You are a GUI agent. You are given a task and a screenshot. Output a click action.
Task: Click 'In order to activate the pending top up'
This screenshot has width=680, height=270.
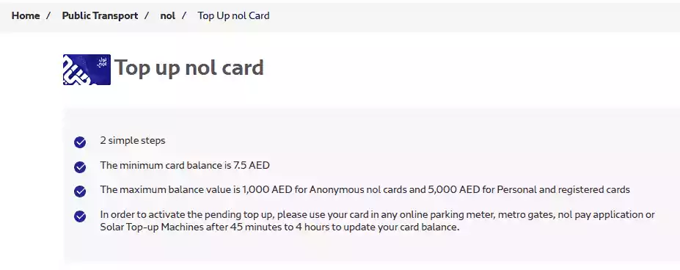(x=187, y=214)
